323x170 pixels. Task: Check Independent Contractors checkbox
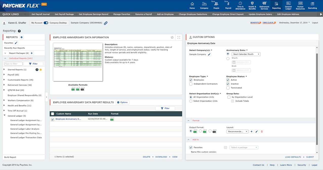pos(191,84)
